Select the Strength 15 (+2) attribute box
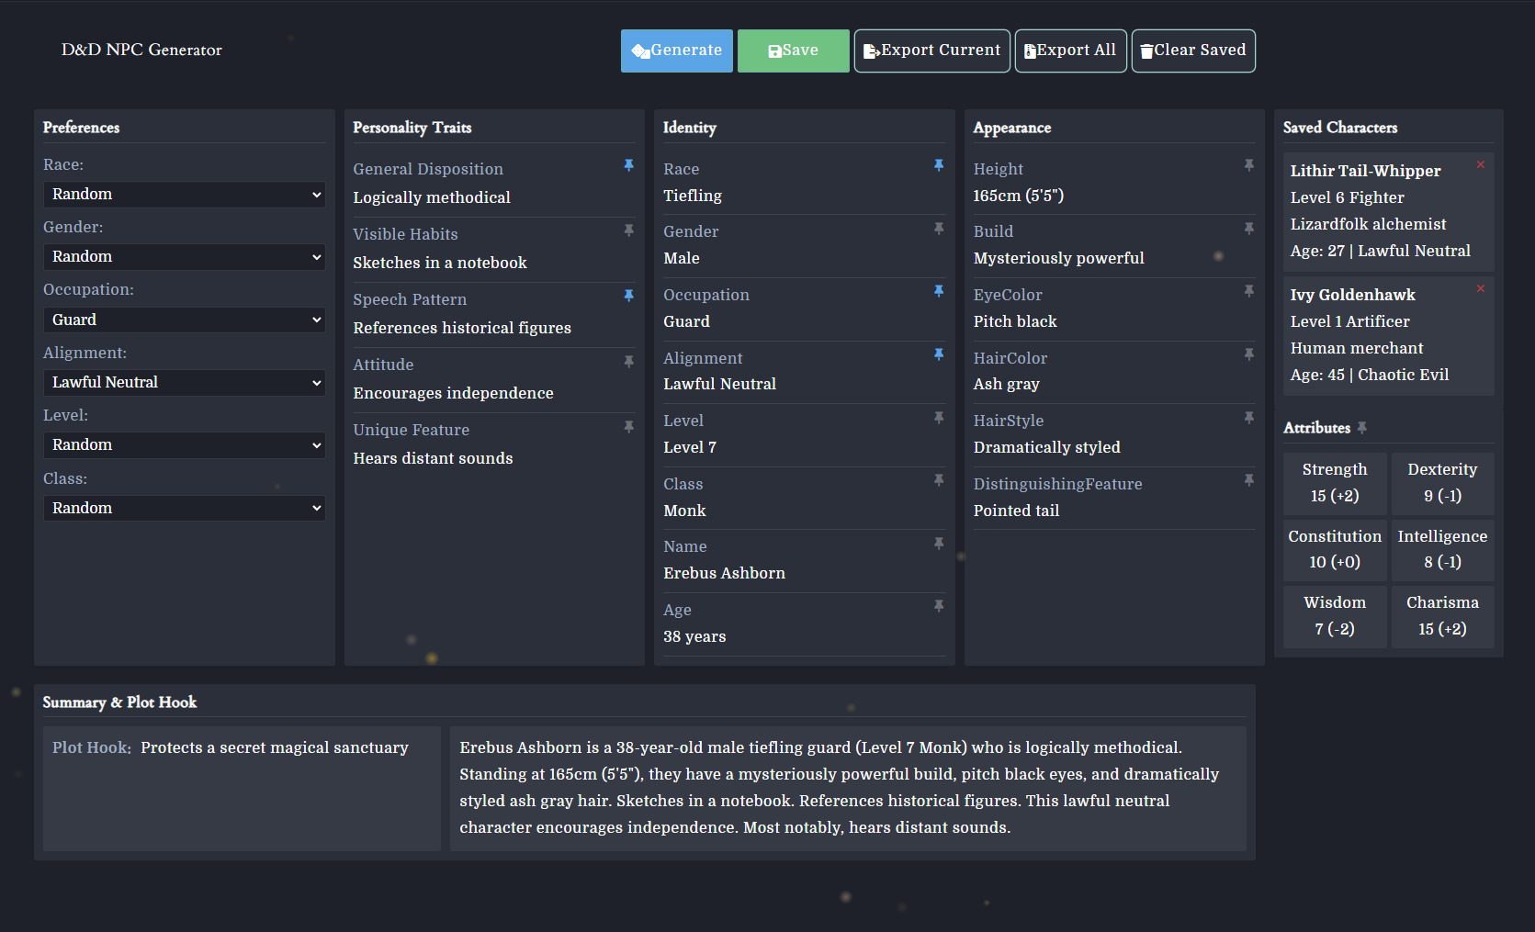 pos(1335,483)
